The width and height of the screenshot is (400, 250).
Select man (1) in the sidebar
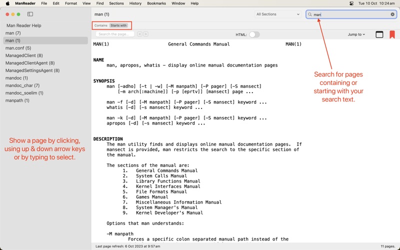45,40
